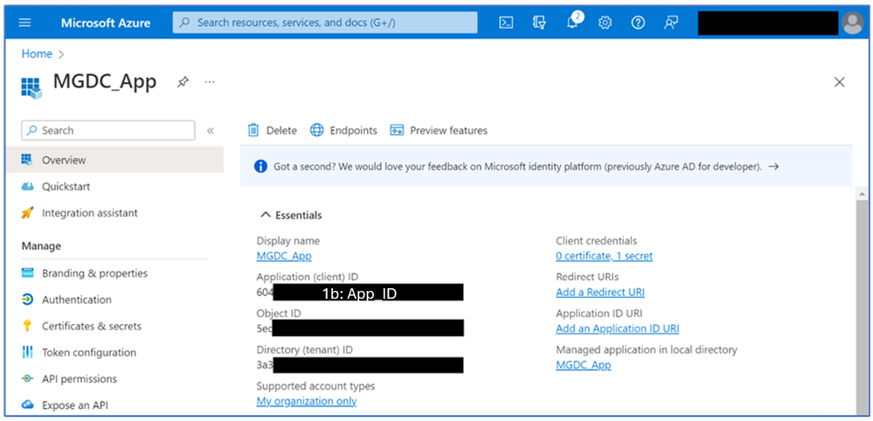Open the hamburger portal menu
Screen dimensions: 873x421
click(25, 23)
